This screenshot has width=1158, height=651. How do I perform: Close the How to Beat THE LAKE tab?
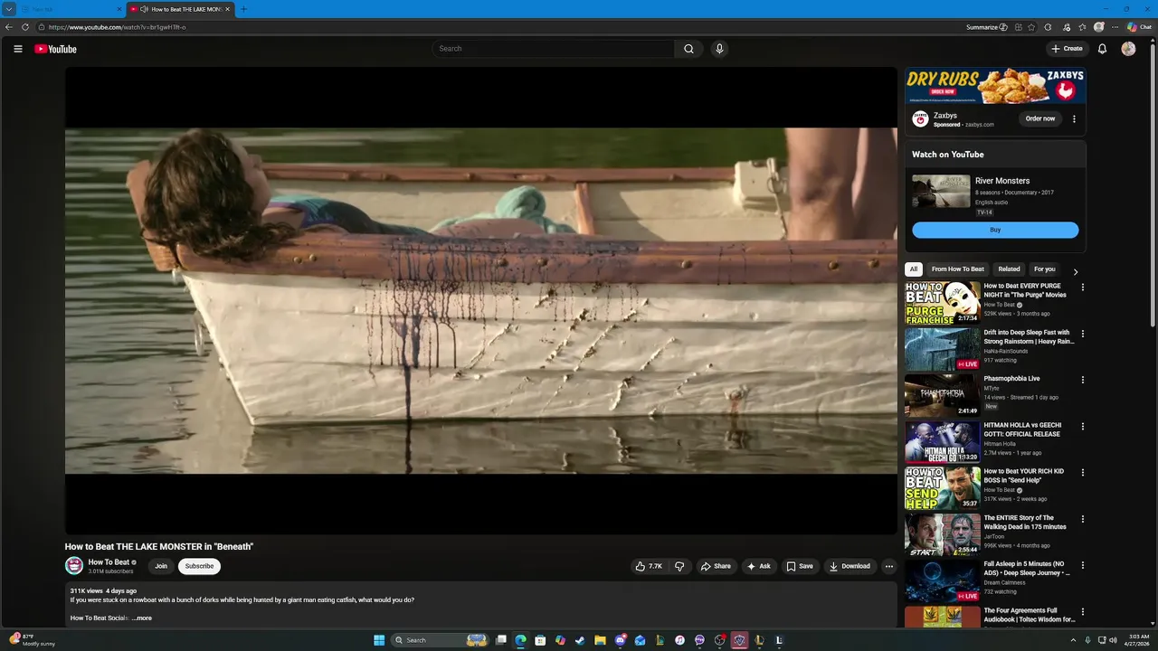coord(226,9)
